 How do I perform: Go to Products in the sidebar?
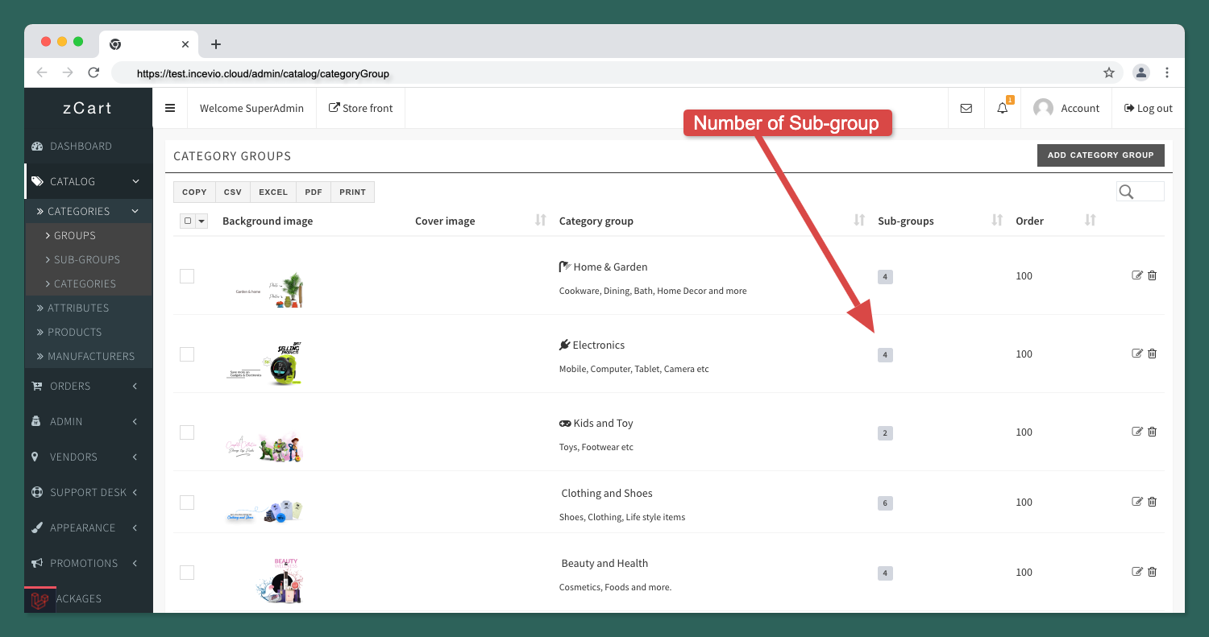(74, 332)
